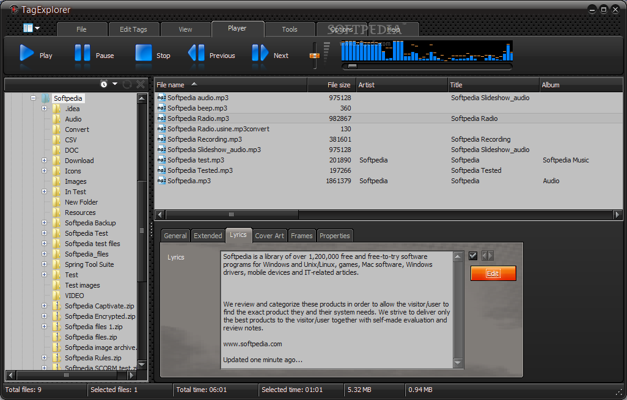Open the Cover Art tab
This screenshot has height=400, width=627.
click(269, 236)
